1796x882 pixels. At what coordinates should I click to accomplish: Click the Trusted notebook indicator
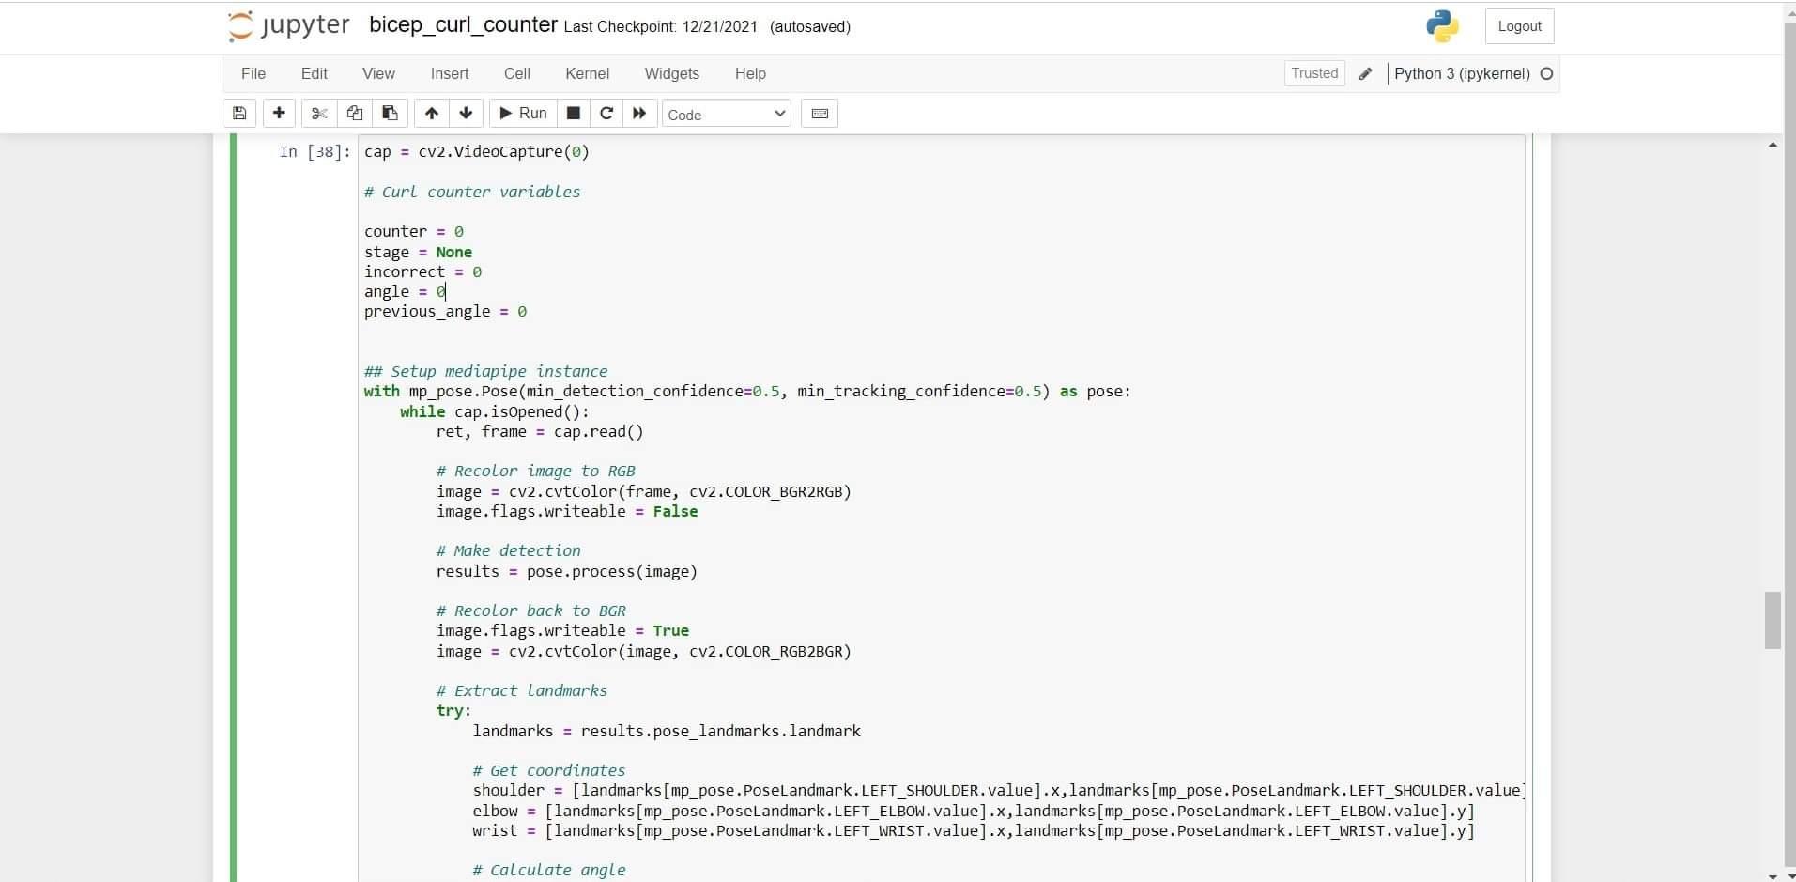coord(1313,73)
